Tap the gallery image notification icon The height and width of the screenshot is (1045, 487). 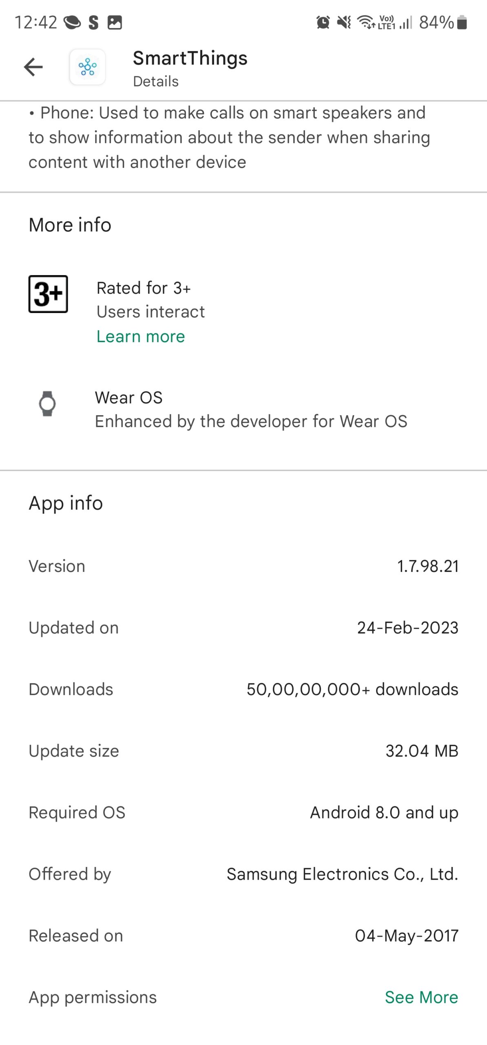[x=115, y=22]
